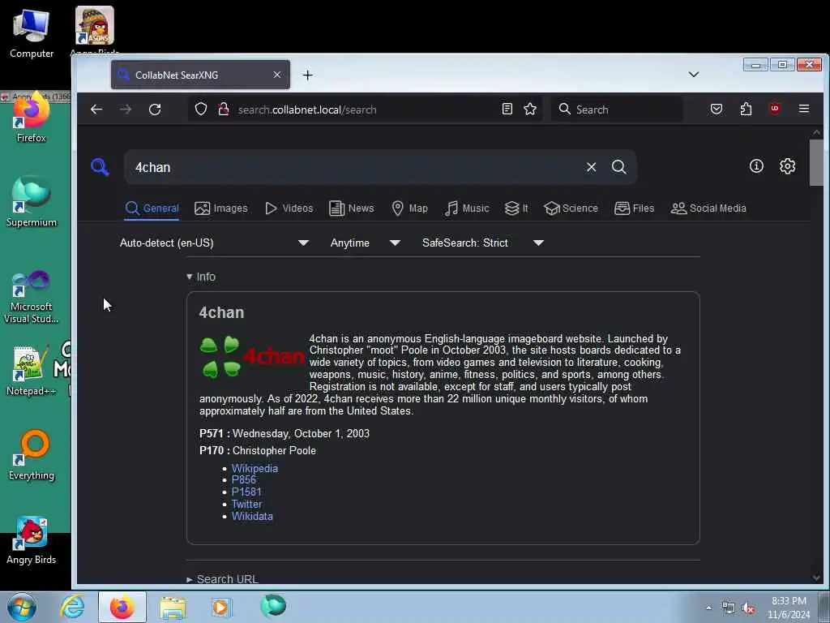Show hidden tray icons arrow
This screenshot has width=830, height=623.
tap(708, 608)
